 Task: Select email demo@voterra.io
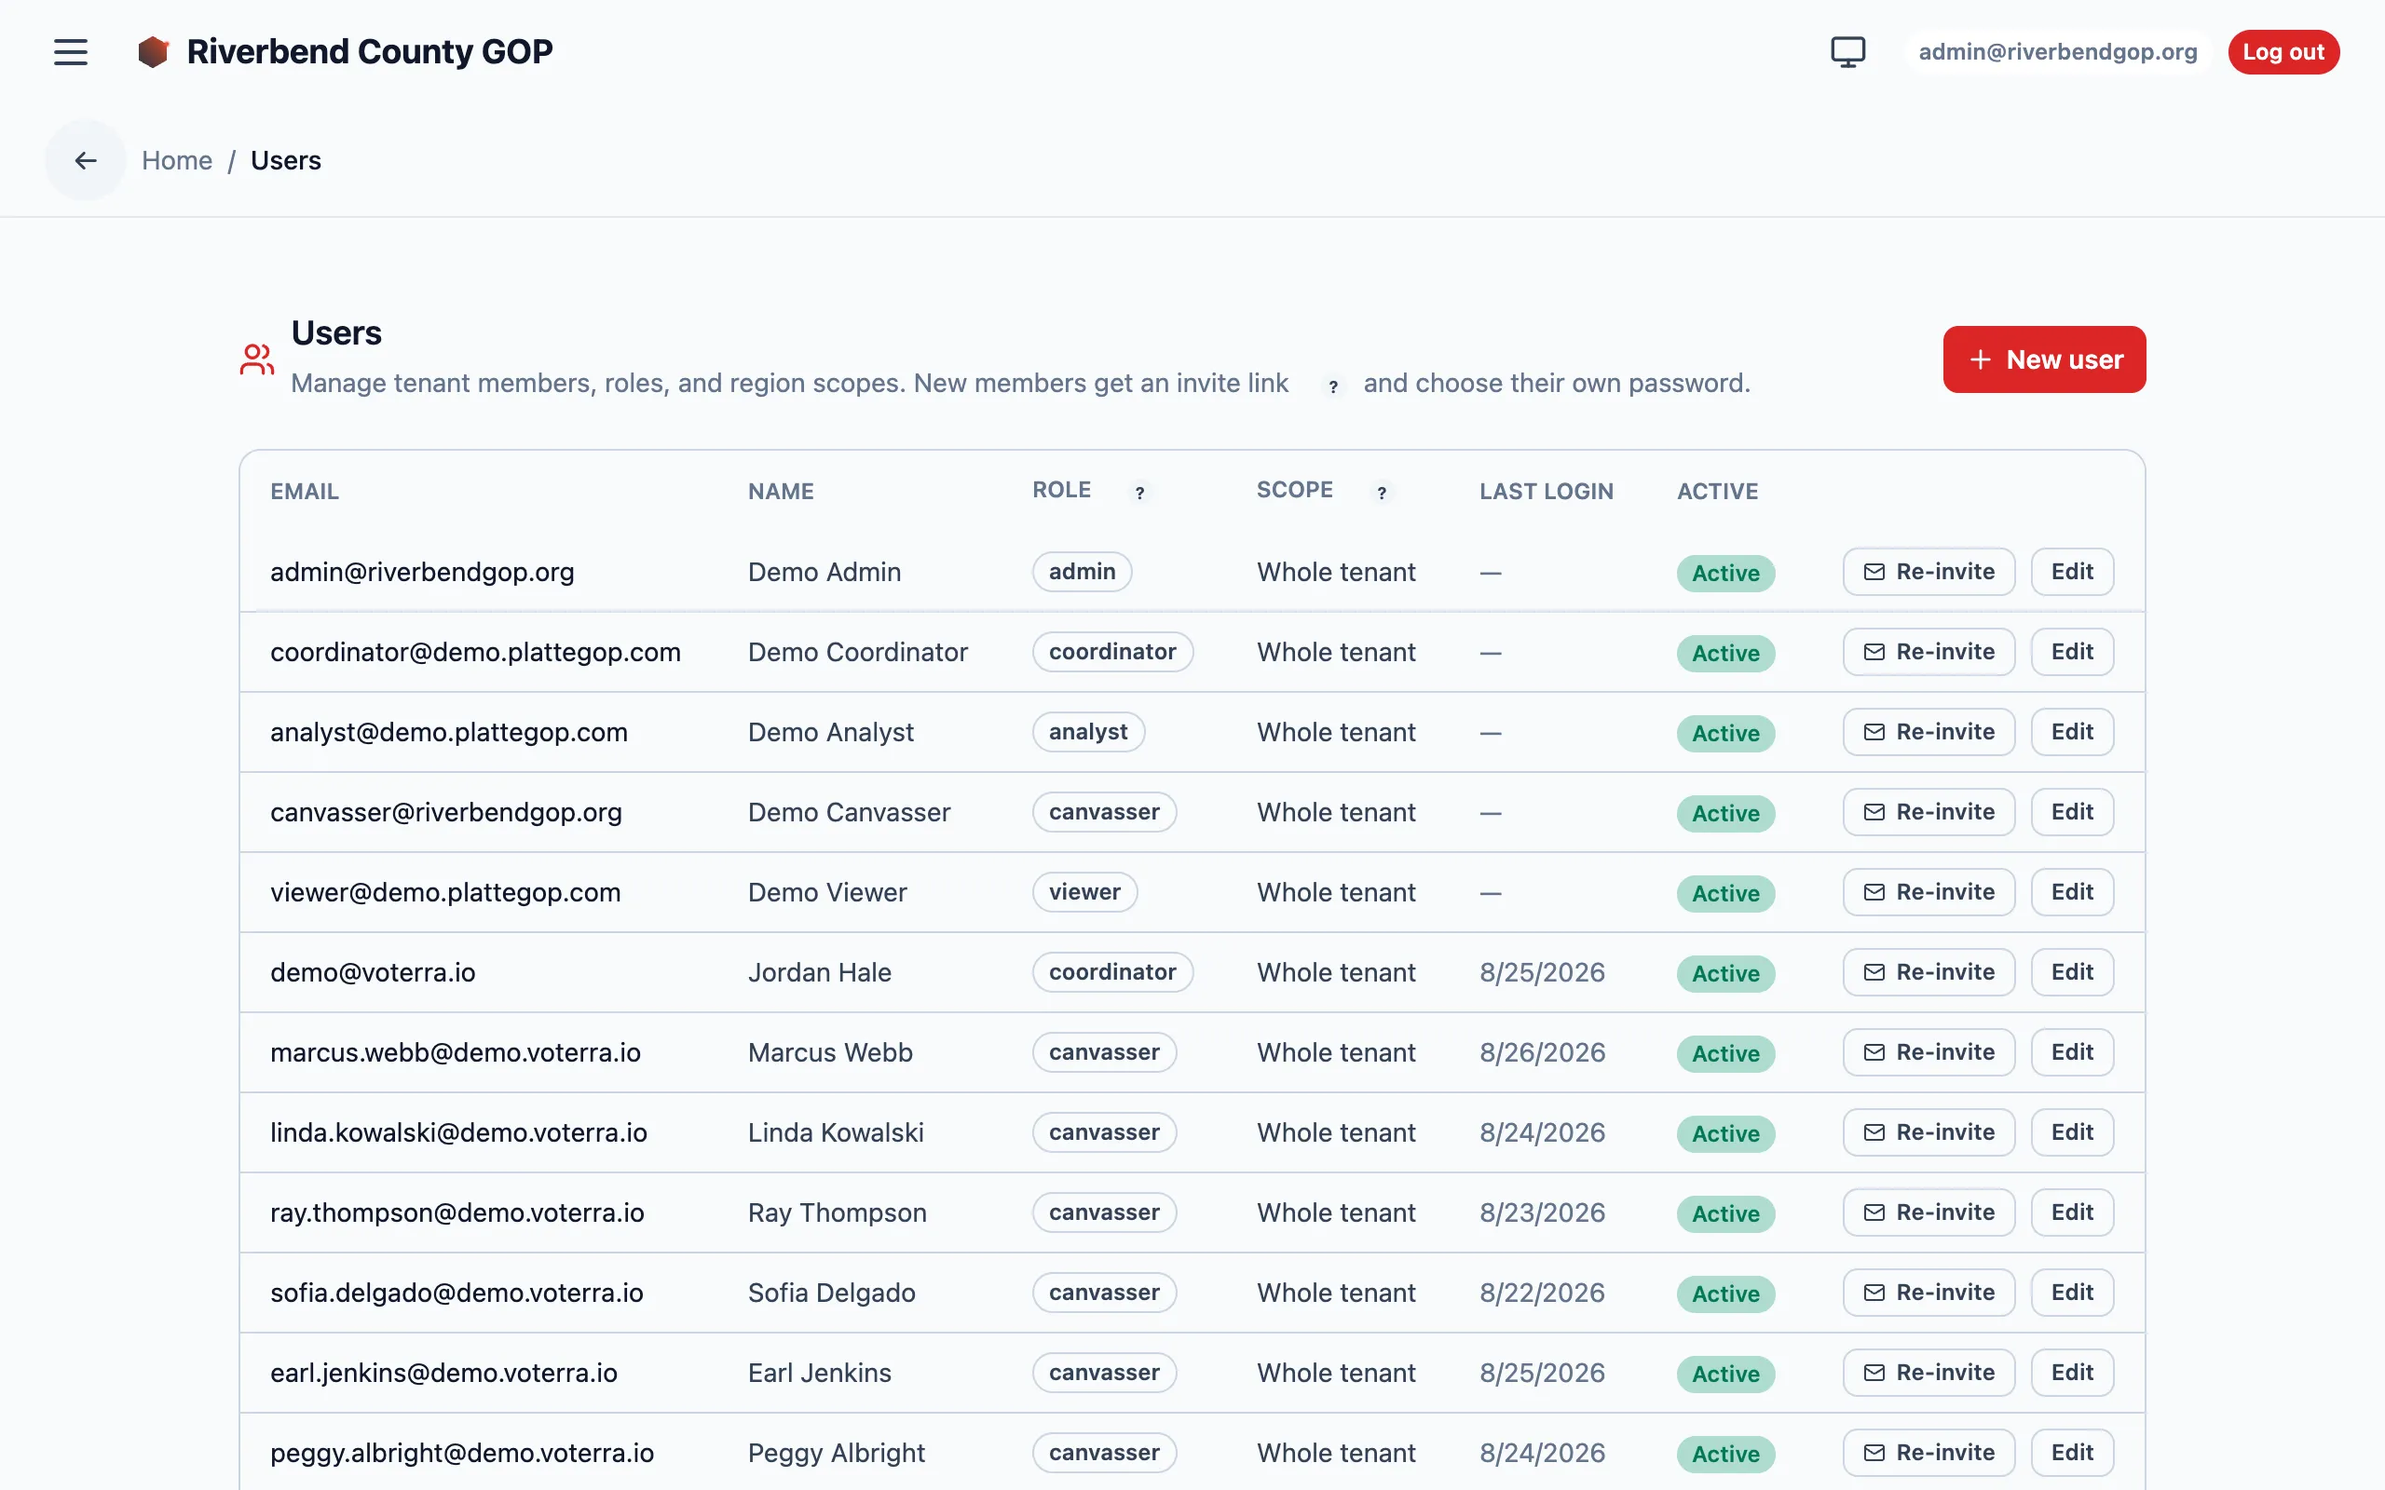click(373, 972)
